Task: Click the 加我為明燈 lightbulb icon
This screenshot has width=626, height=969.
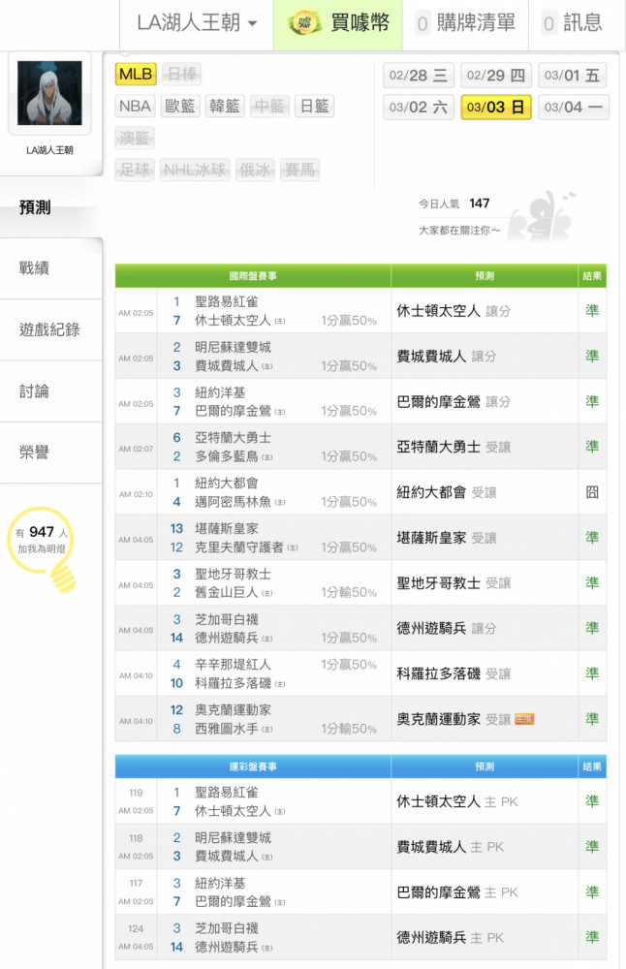Action: (x=42, y=547)
